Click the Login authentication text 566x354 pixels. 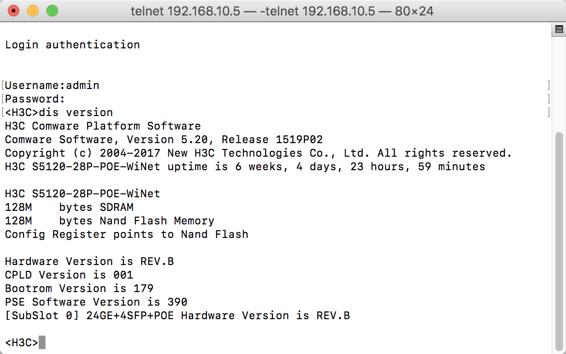pyautogui.click(x=73, y=45)
